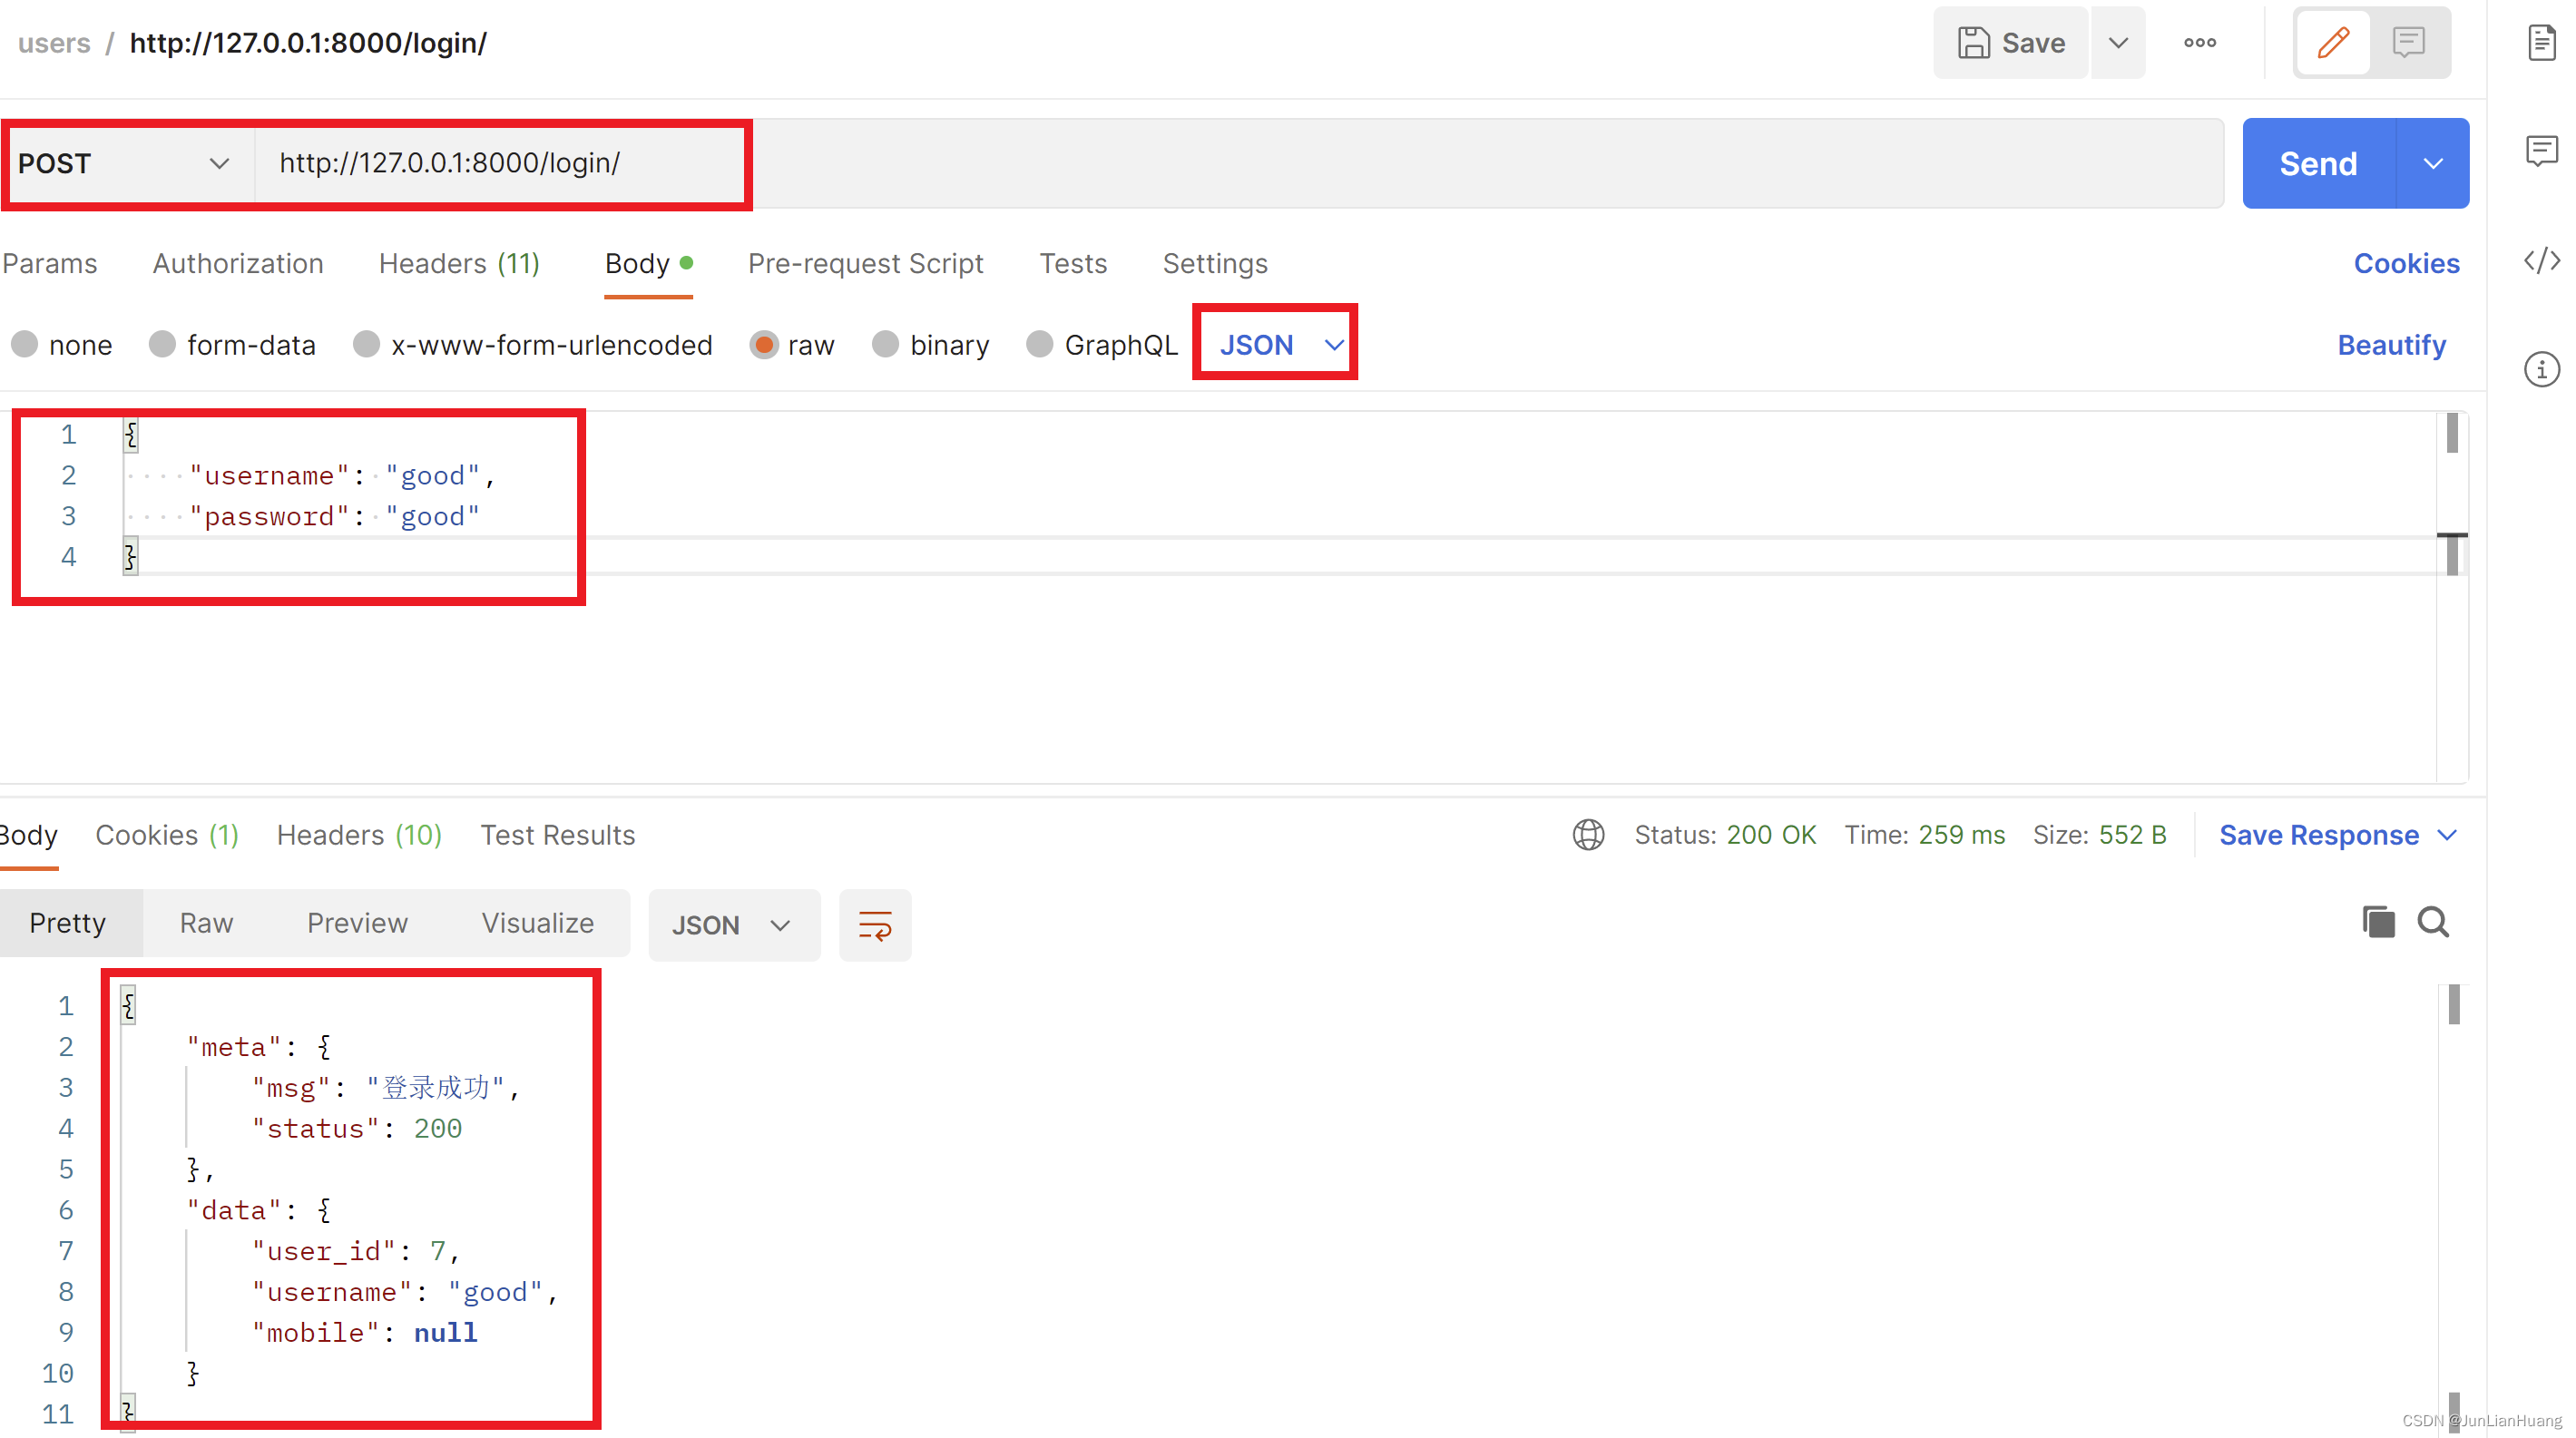Click the request URL input field
This screenshot has height=1438, width=2576.
[1238, 163]
